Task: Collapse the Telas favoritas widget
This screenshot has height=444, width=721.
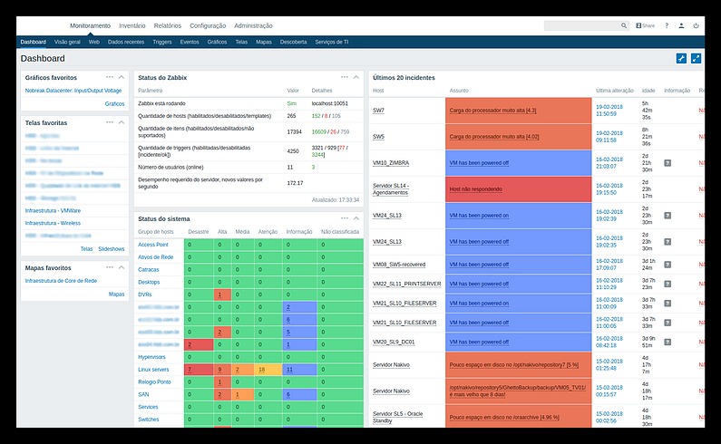Action: coord(122,121)
